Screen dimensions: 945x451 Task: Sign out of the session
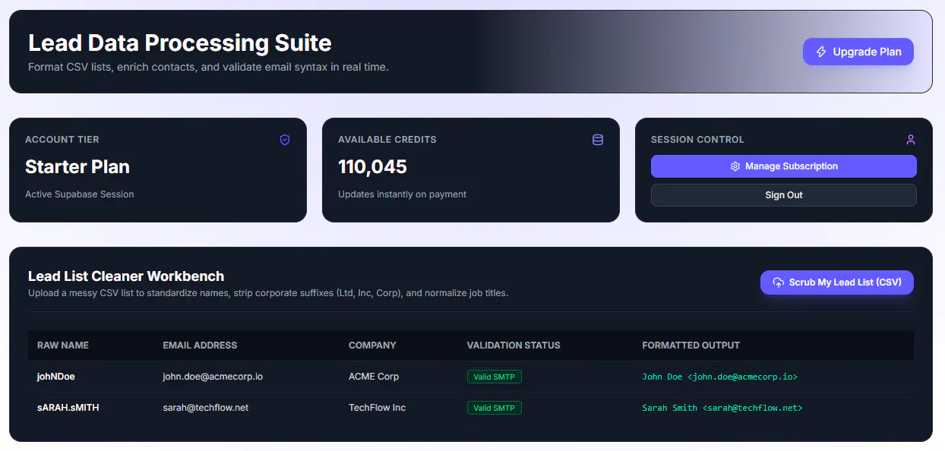[783, 195]
